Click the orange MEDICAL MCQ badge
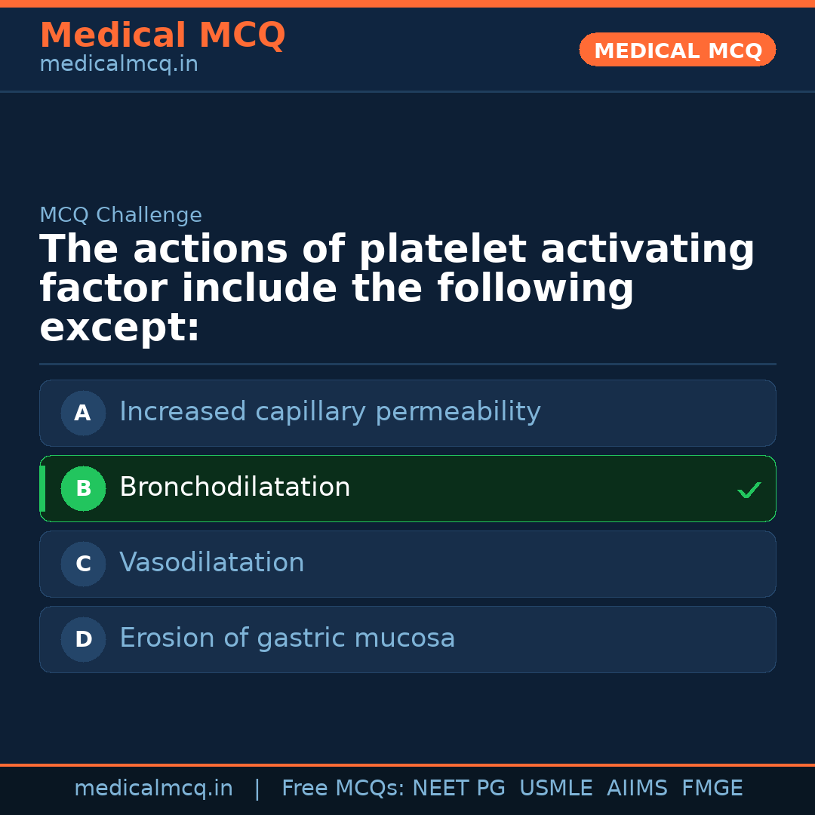This screenshot has height=815, width=815. click(677, 50)
